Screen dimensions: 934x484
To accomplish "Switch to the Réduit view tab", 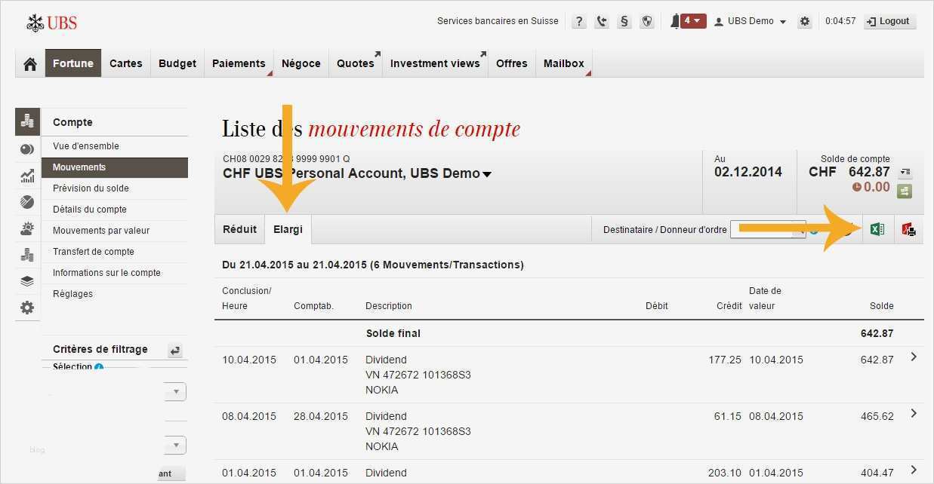I will click(x=239, y=229).
